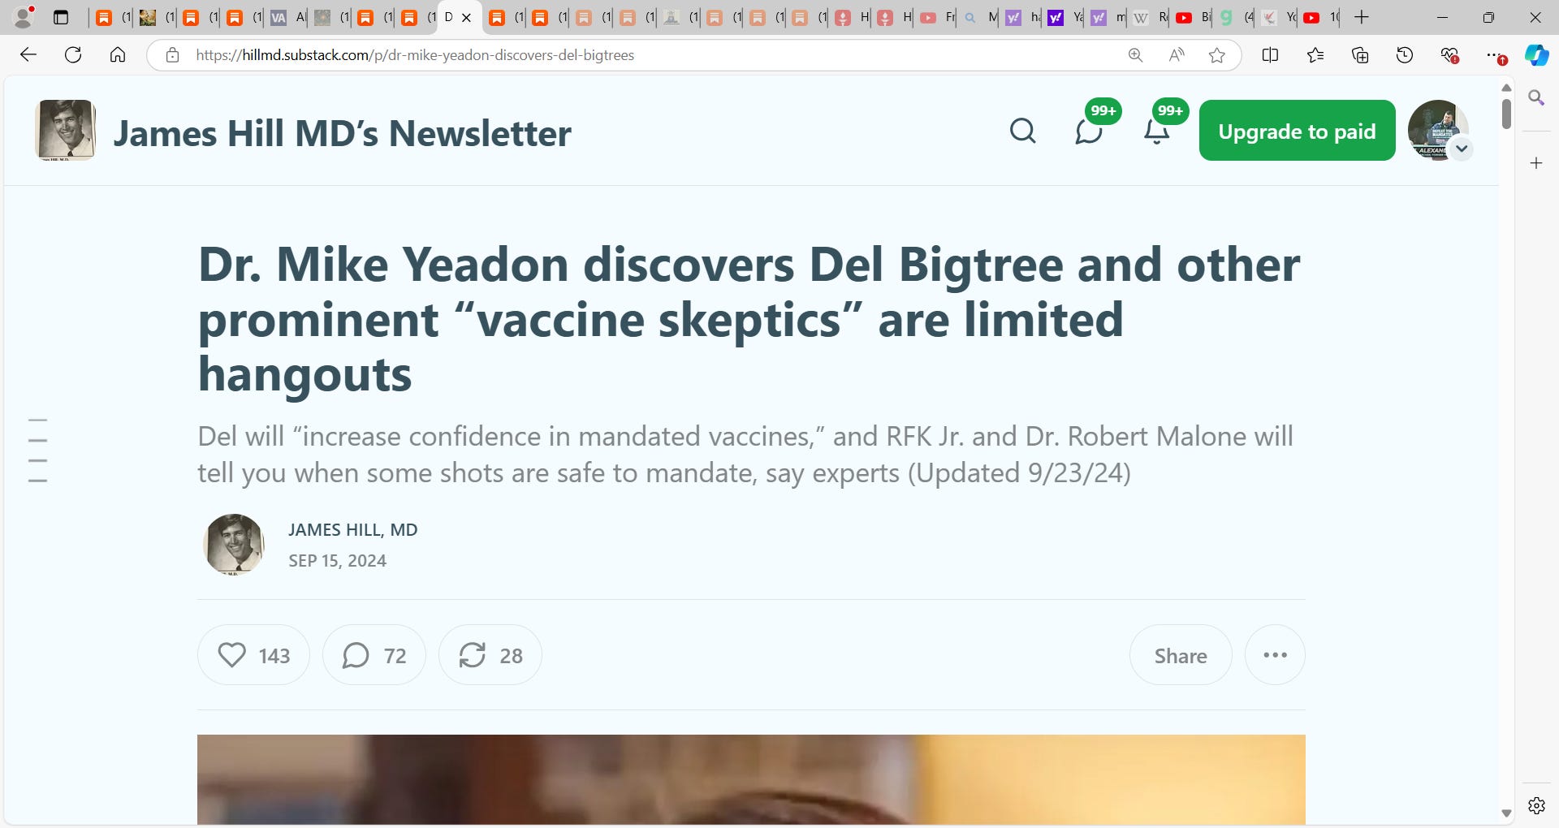
Task: Switch to the VA tab
Action: pos(287,17)
